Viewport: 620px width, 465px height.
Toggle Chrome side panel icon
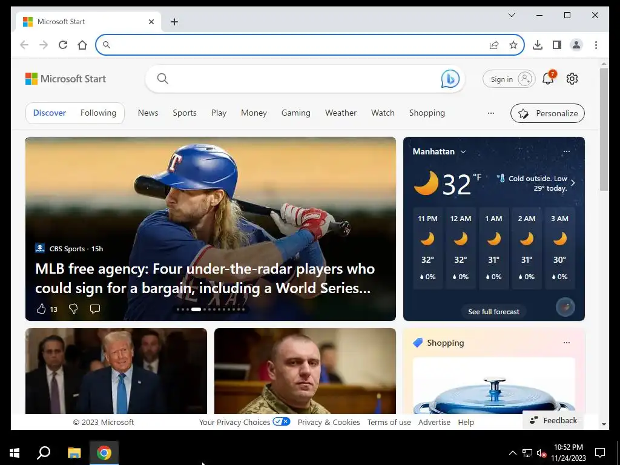pos(557,45)
